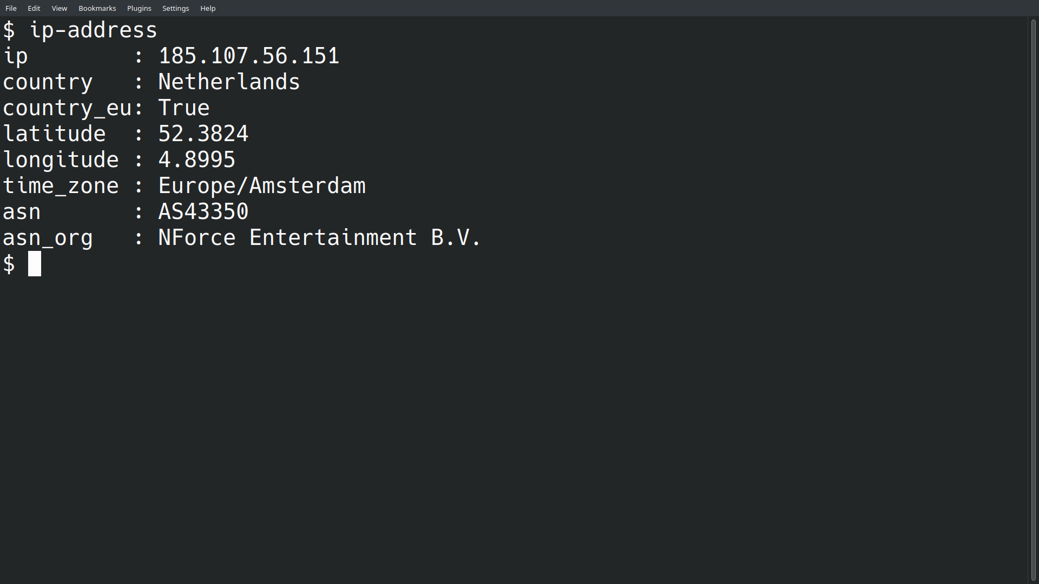
Task: Open the File menu
Action: [x=10, y=8]
